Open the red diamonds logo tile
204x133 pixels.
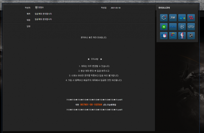tap(191, 18)
